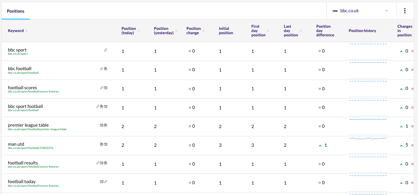This screenshot has height=195, width=418.
Task: Click the Changes in position header
Action: [405, 31]
